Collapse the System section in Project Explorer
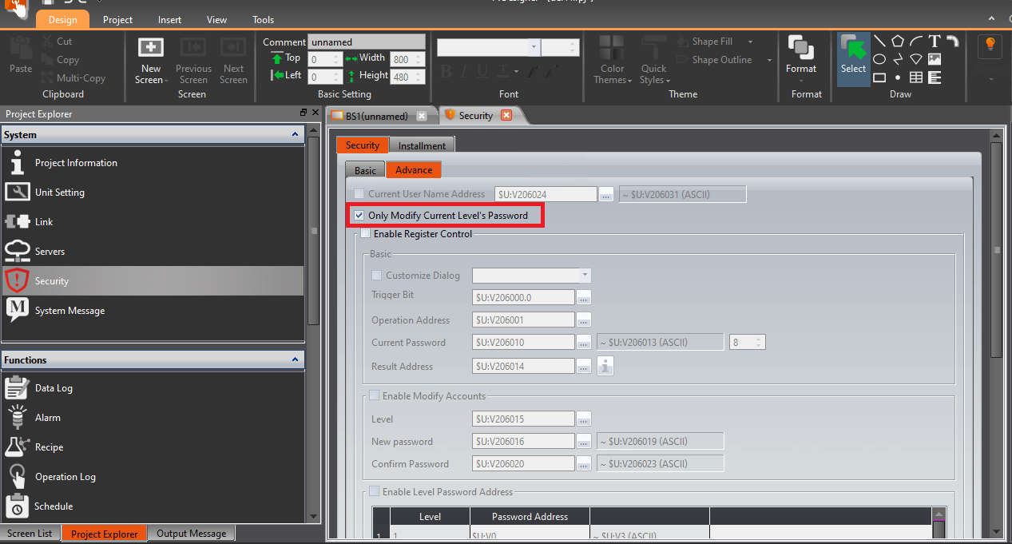The image size is (1012, 544). tap(295, 135)
